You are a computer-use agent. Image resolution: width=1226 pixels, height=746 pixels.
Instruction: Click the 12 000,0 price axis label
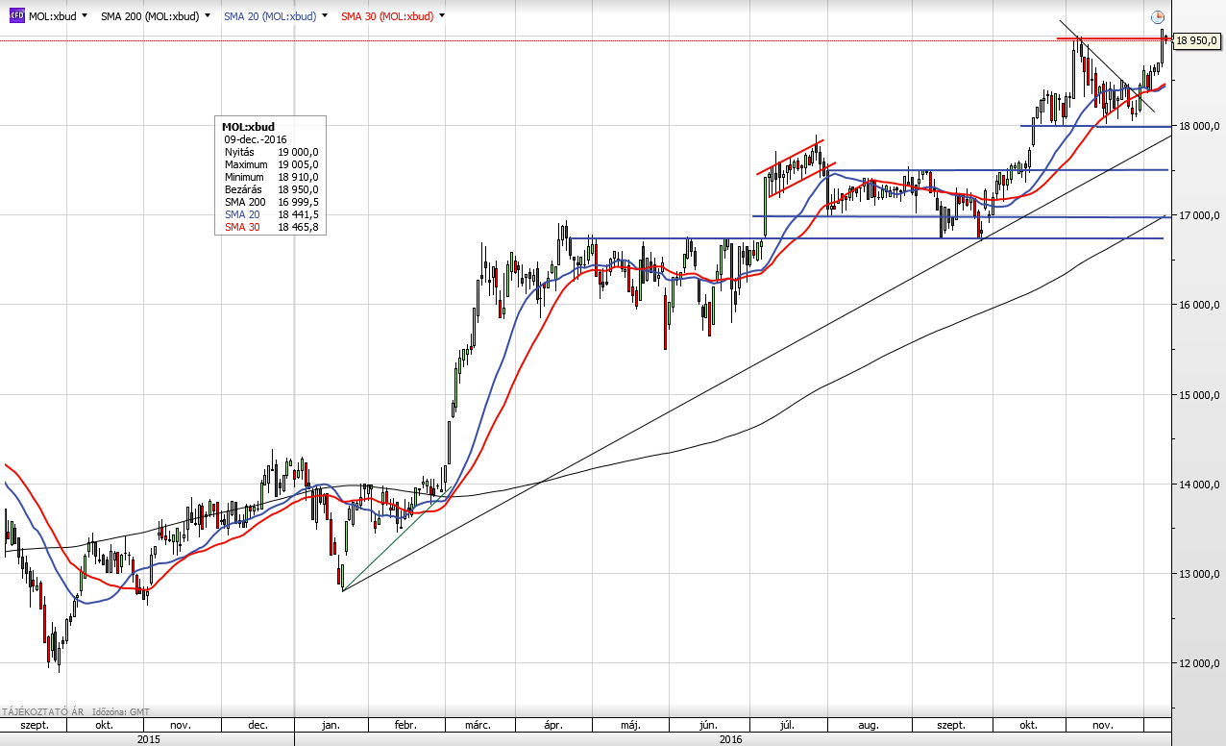(x=1201, y=663)
